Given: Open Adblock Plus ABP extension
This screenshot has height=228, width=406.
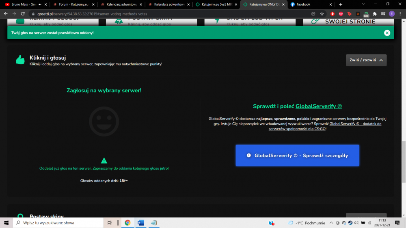Looking at the screenshot, I should 341,14.
